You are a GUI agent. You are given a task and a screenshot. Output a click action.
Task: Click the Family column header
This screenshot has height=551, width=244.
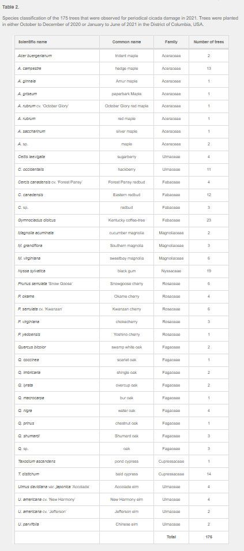click(171, 42)
